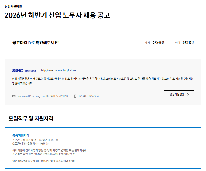206x171 pixels.
Task: Click the email envelope icon
Action: click(14, 96)
